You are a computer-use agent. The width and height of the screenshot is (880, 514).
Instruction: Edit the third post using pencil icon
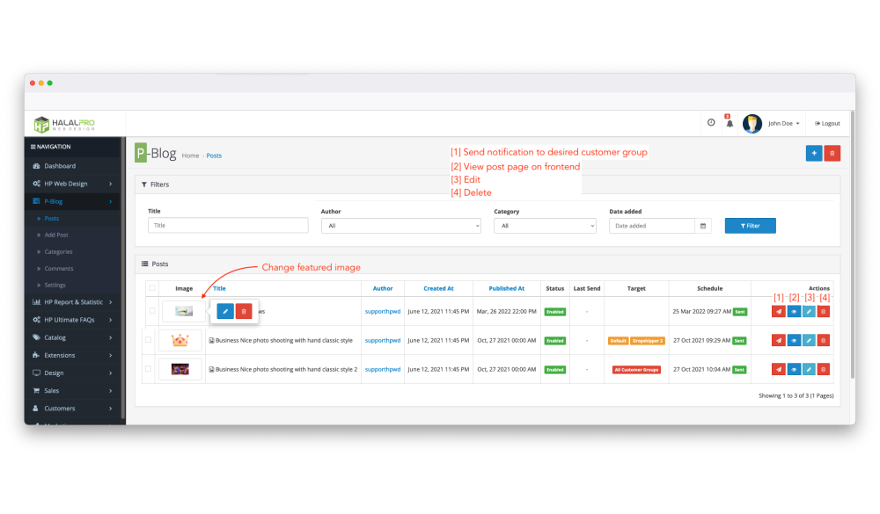coord(809,369)
